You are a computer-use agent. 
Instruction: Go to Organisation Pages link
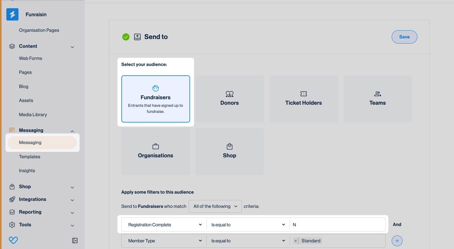click(x=39, y=30)
